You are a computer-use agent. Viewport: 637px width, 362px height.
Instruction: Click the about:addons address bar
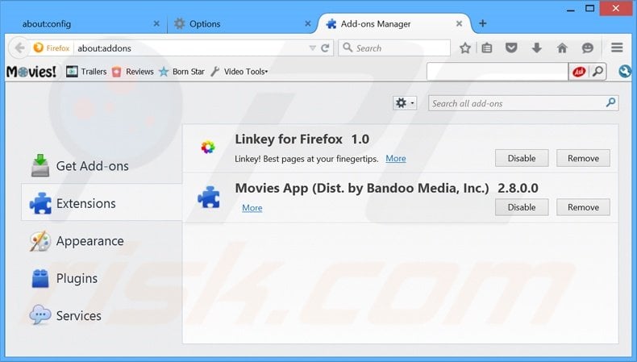click(x=191, y=48)
